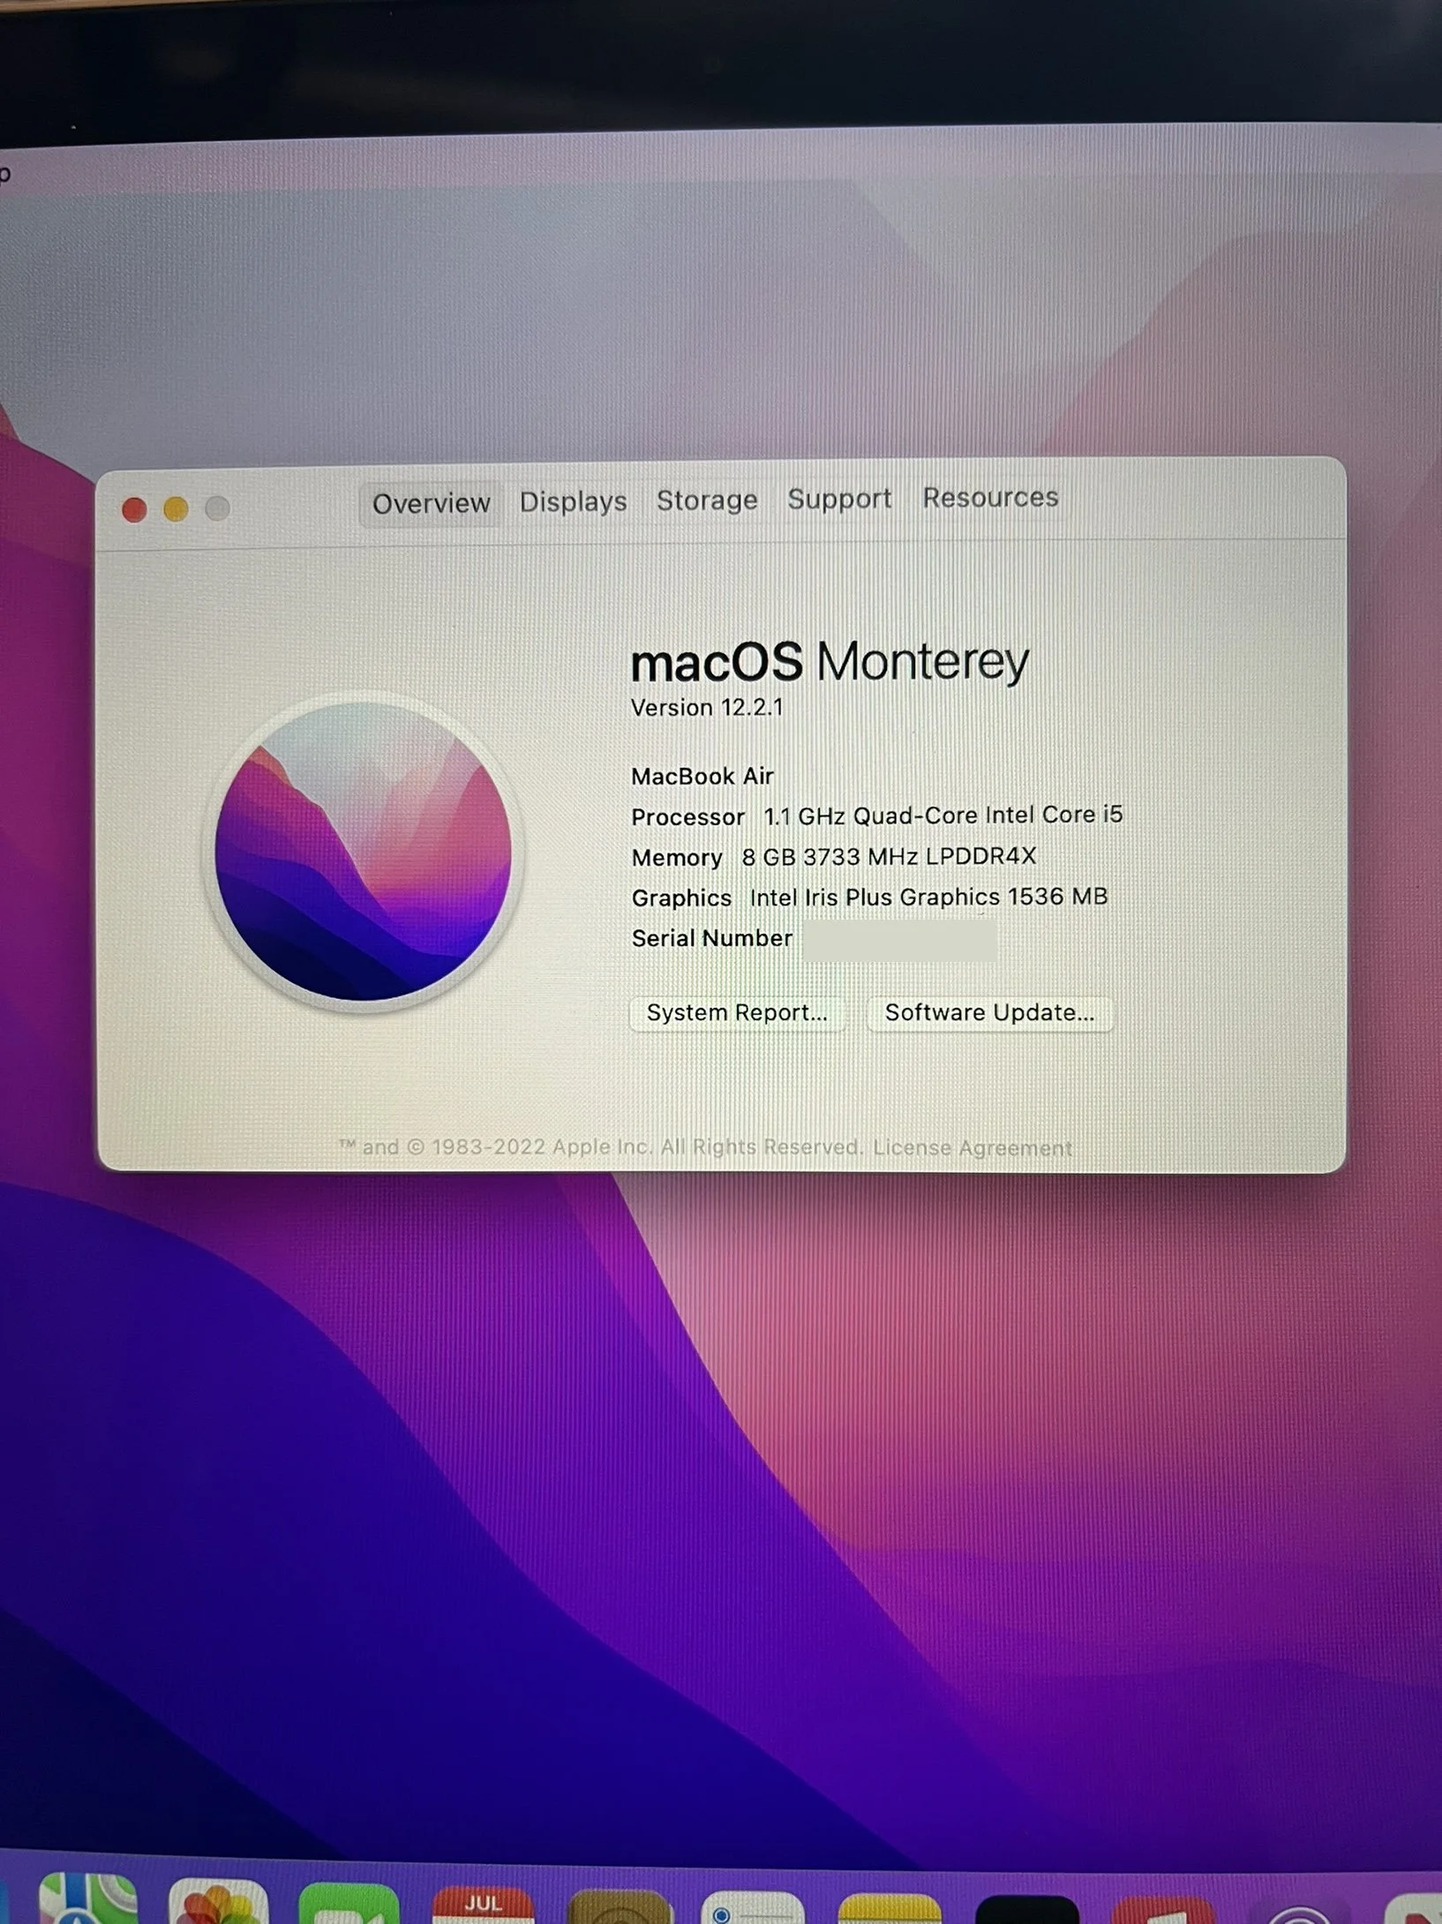Minimize the window with the yellow button
The width and height of the screenshot is (1442, 1924).
176,508
